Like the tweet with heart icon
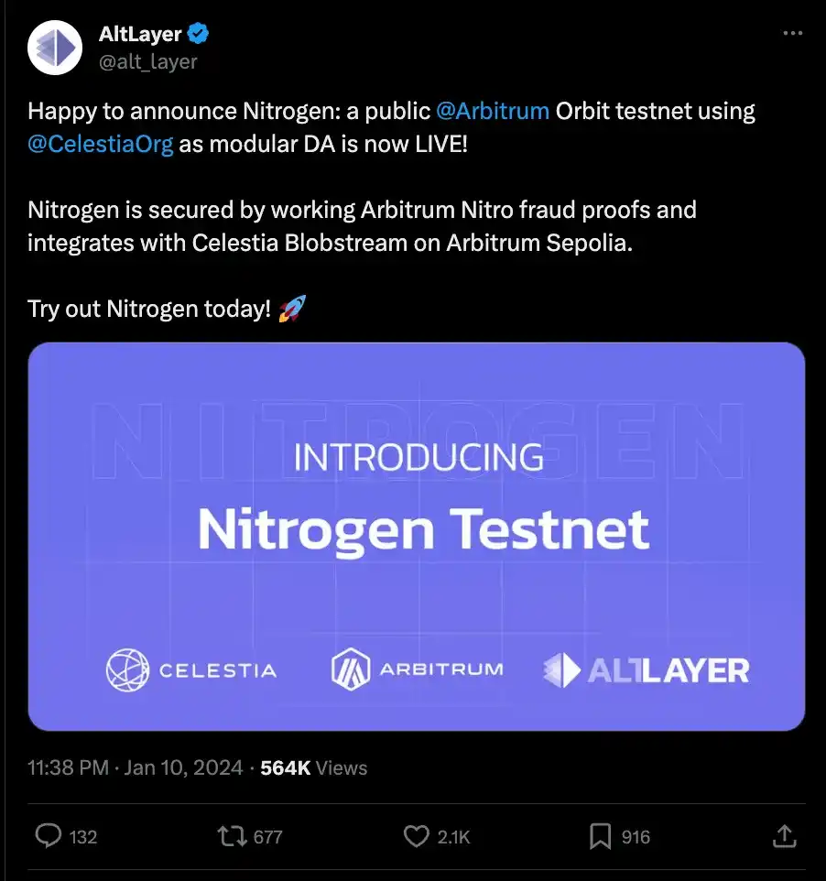 417,835
